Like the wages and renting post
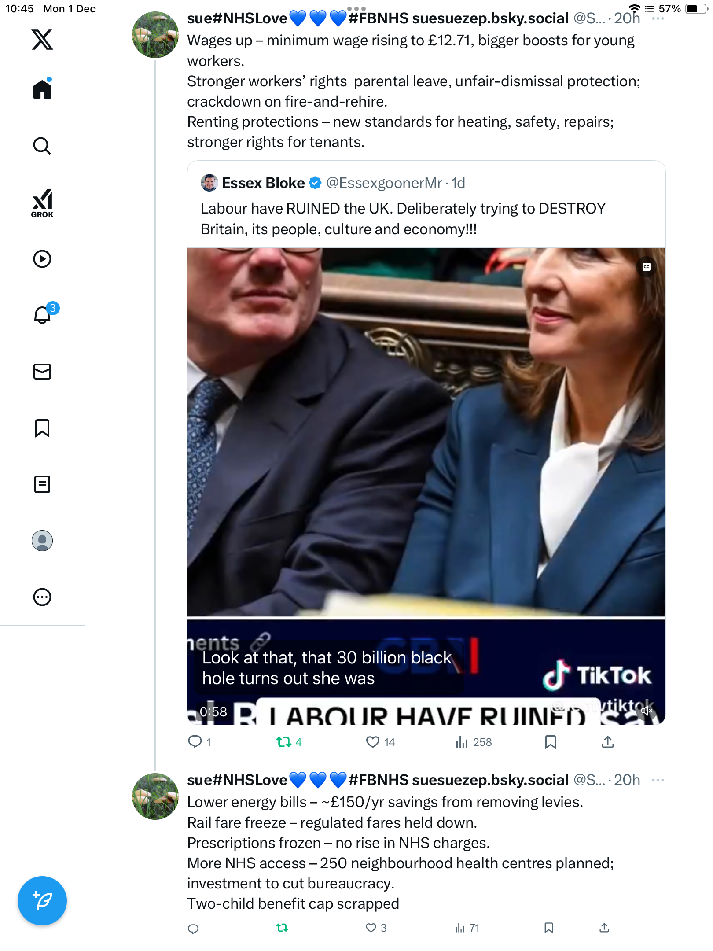713x951 pixels. [373, 742]
